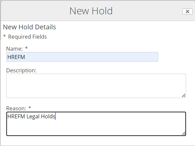Click the Name field label
Viewport: 195px width, 146px height.
pyautogui.click(x=14, y=49)
